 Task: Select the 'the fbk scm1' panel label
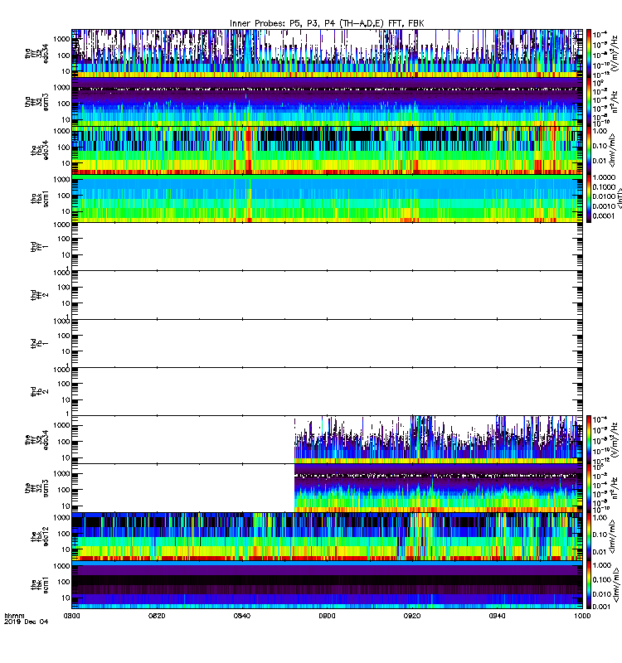(39, 585)
